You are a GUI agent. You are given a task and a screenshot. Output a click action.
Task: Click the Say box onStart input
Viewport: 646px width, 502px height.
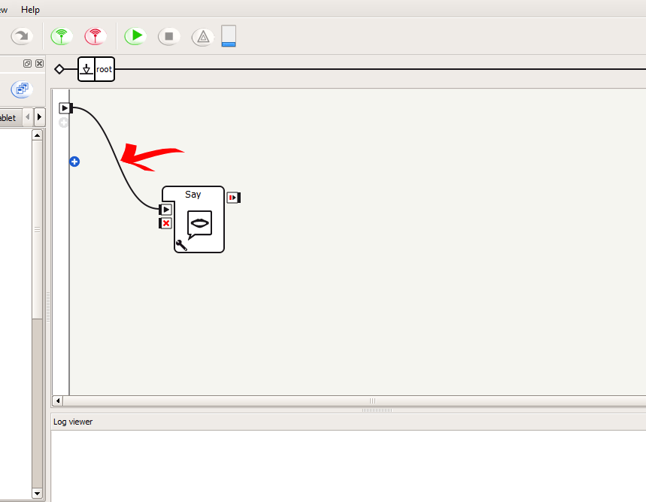tap(166, 210)
